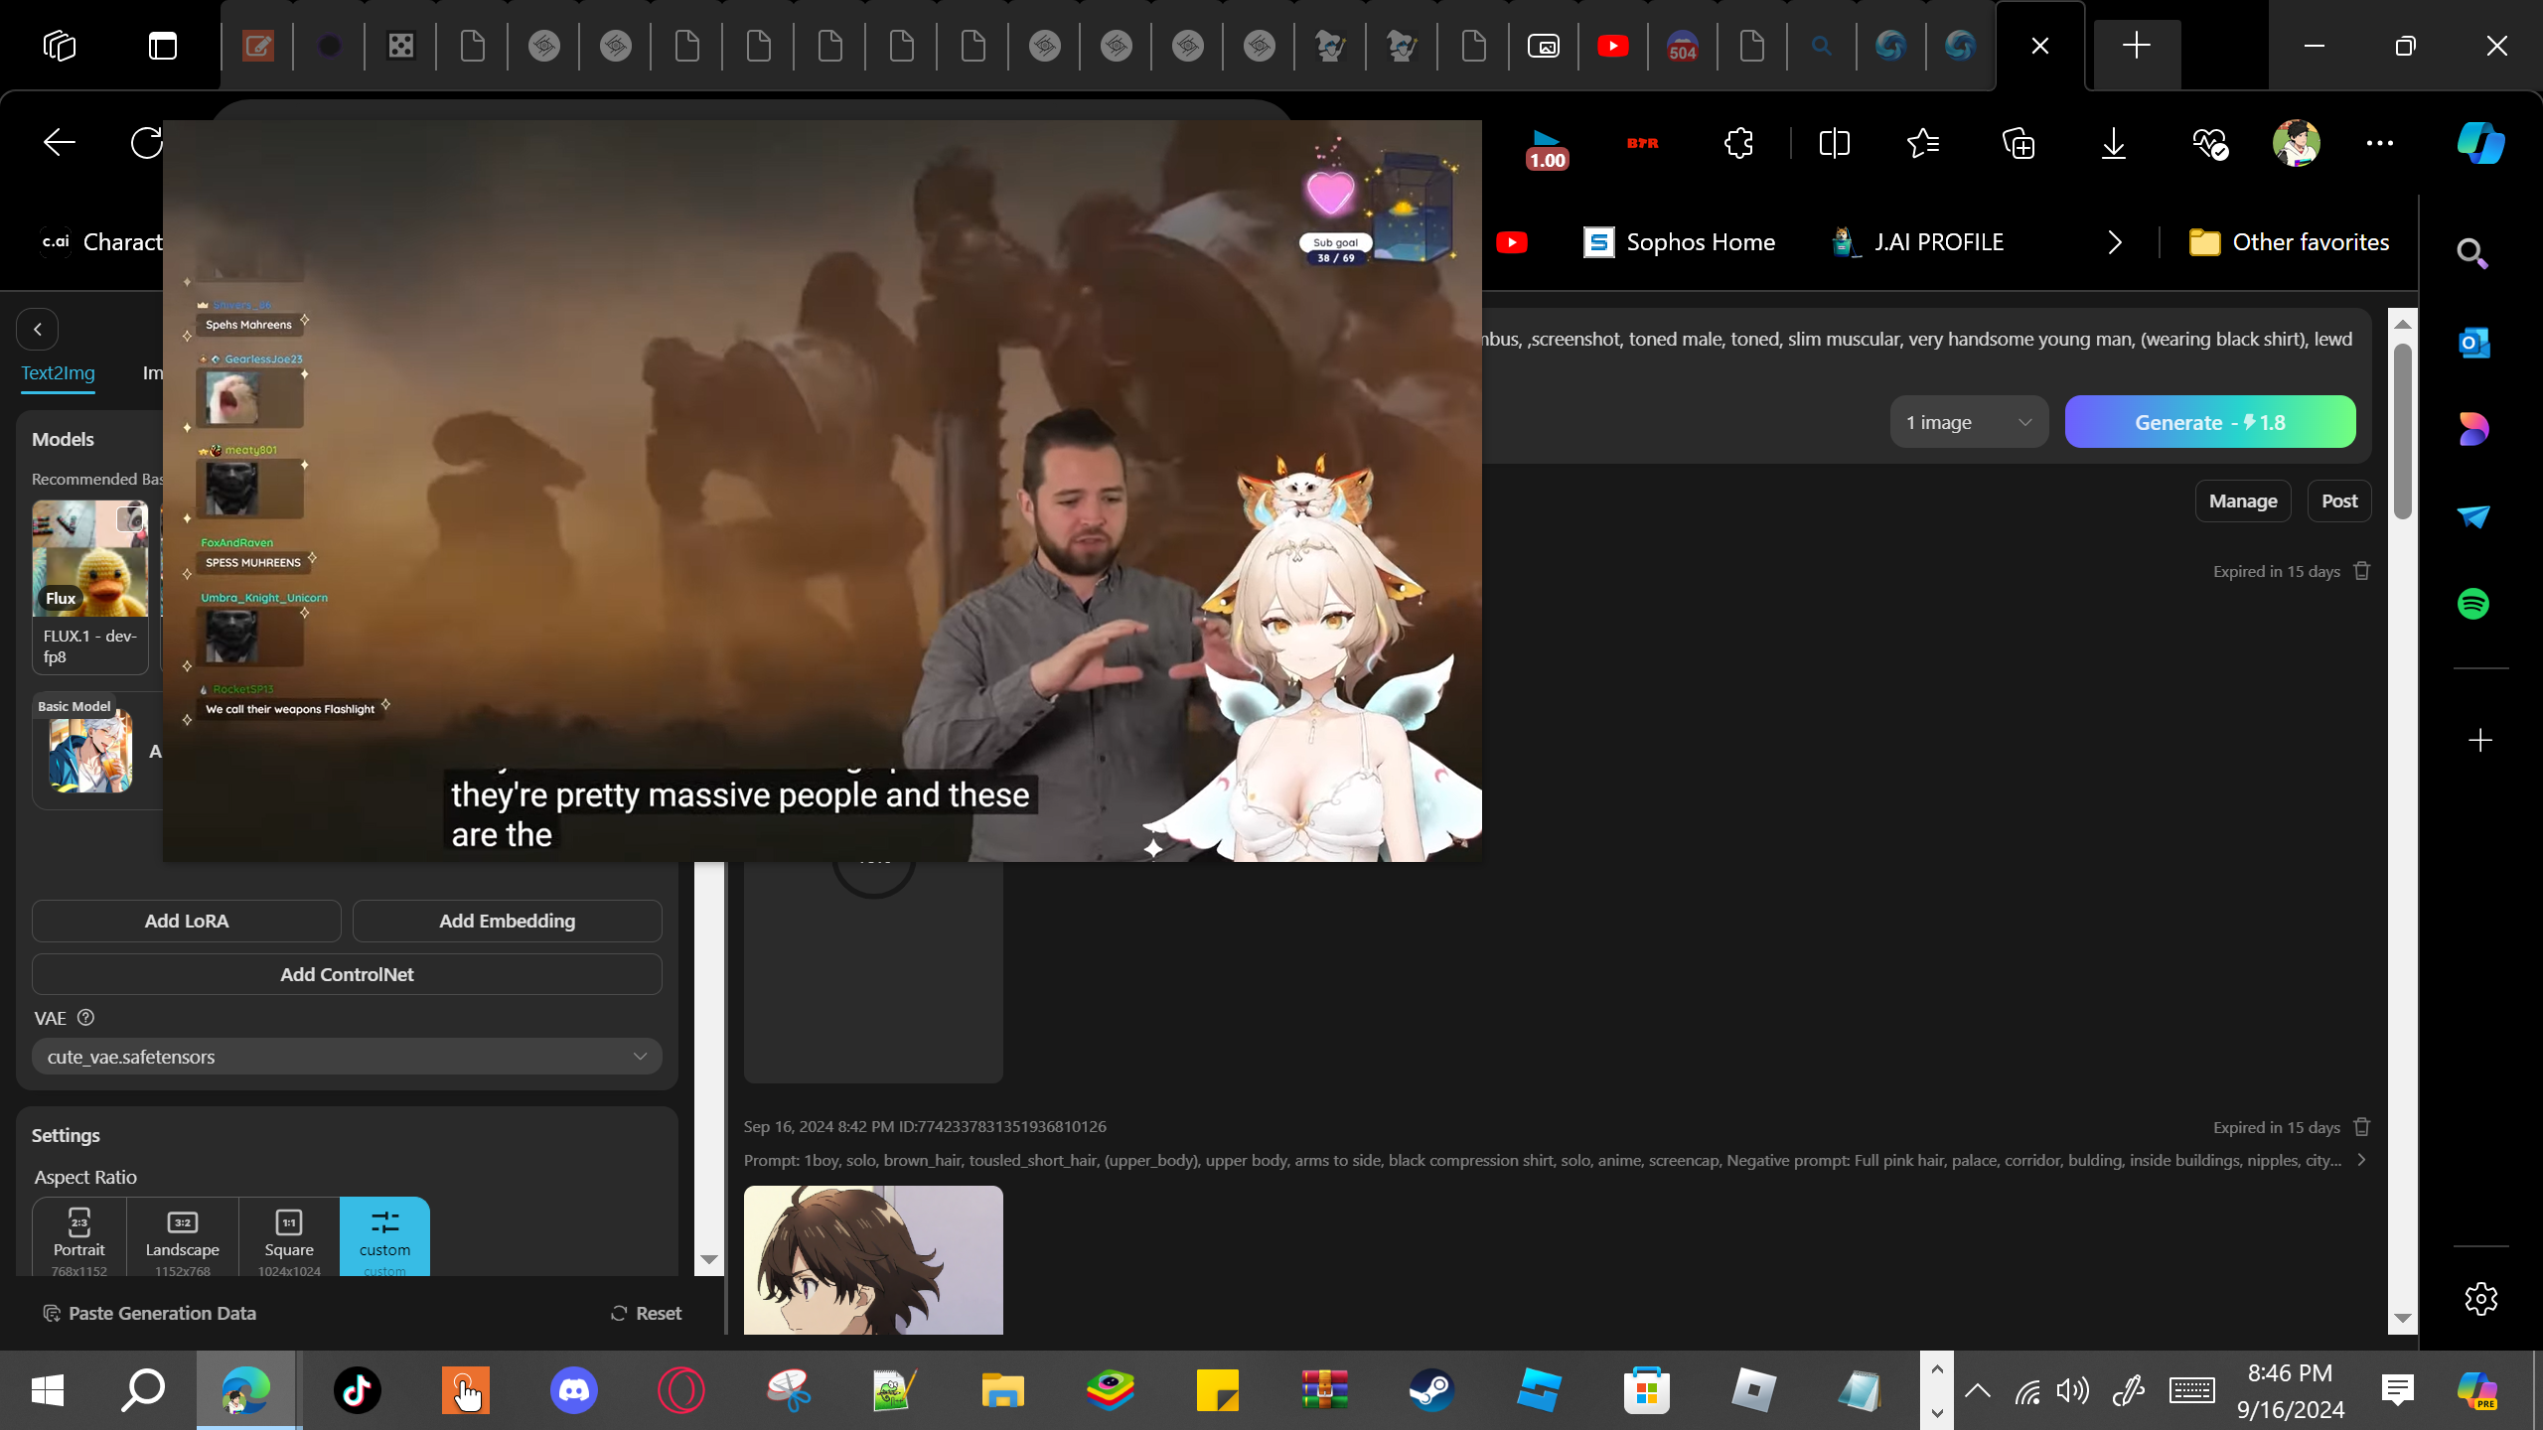Select Square 1024x1024 aspect ratio

[289, 1237]
